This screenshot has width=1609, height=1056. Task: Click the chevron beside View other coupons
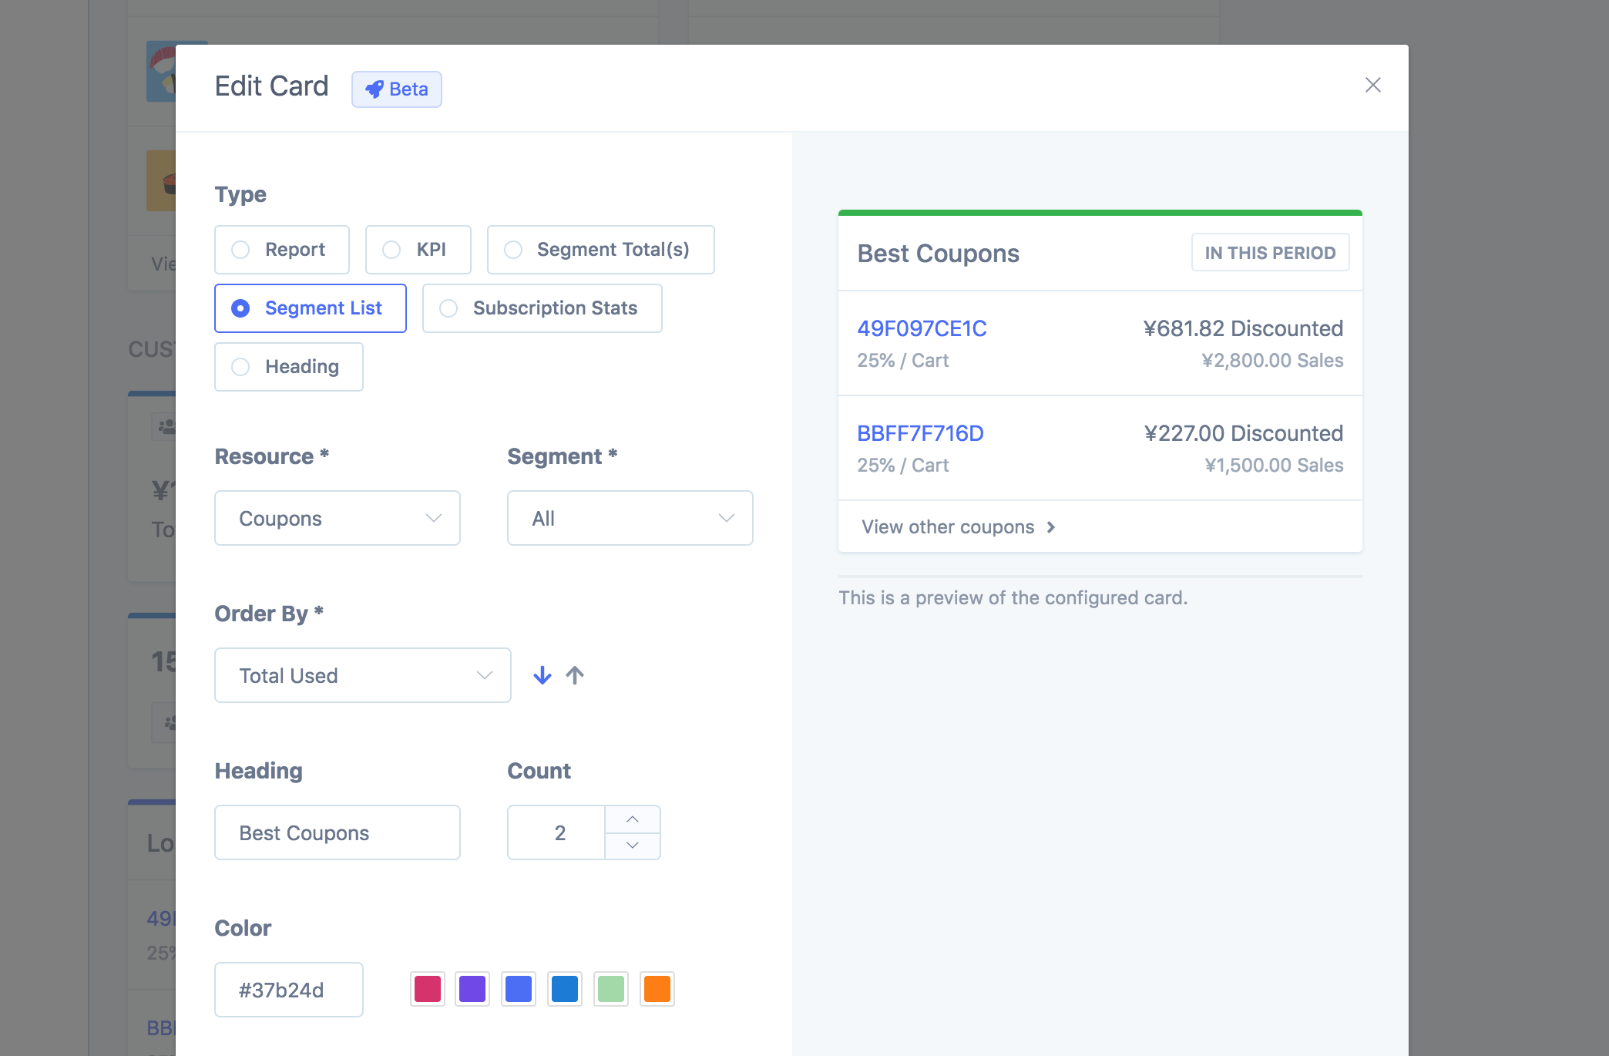point(1051,527)
